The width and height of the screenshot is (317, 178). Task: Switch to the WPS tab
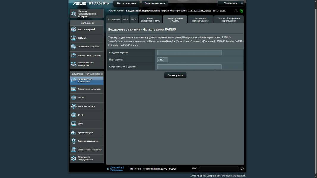point(125,19)
